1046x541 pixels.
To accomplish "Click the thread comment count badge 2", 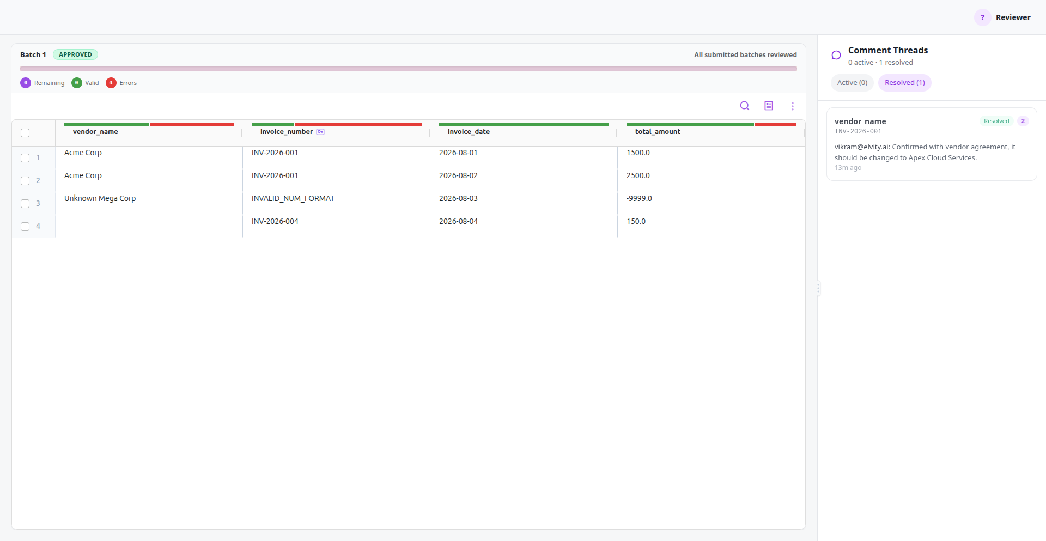I will pyautogui.click(x=1023, y=121).
